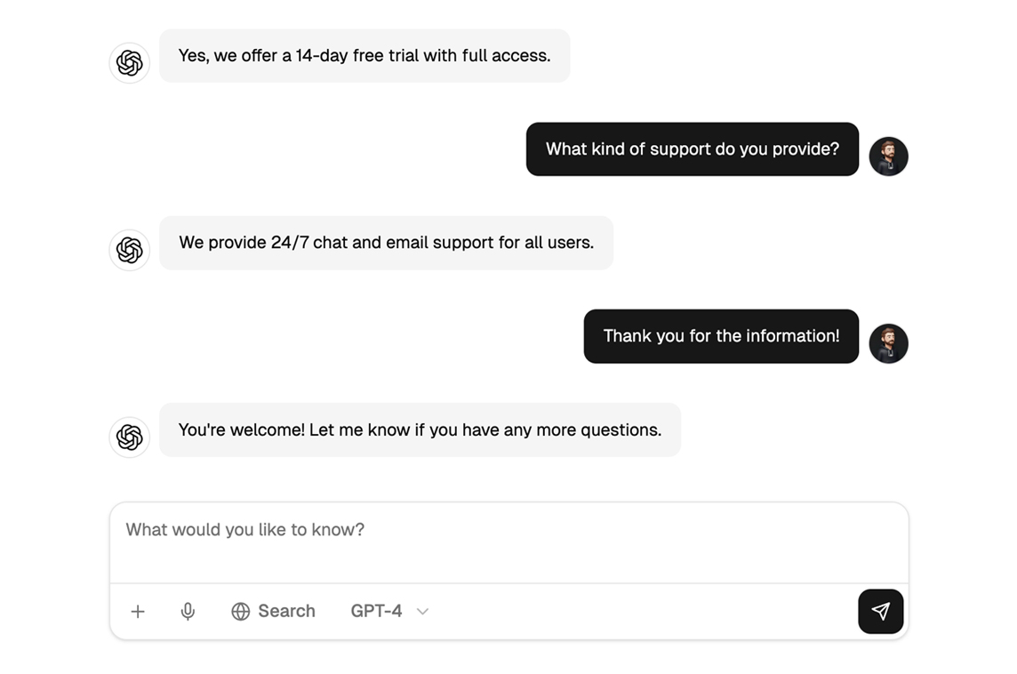This screenshot has height=674, width=1017.
Task: Focus the 'What would you like to know?' field
Action: click(508, 542)
